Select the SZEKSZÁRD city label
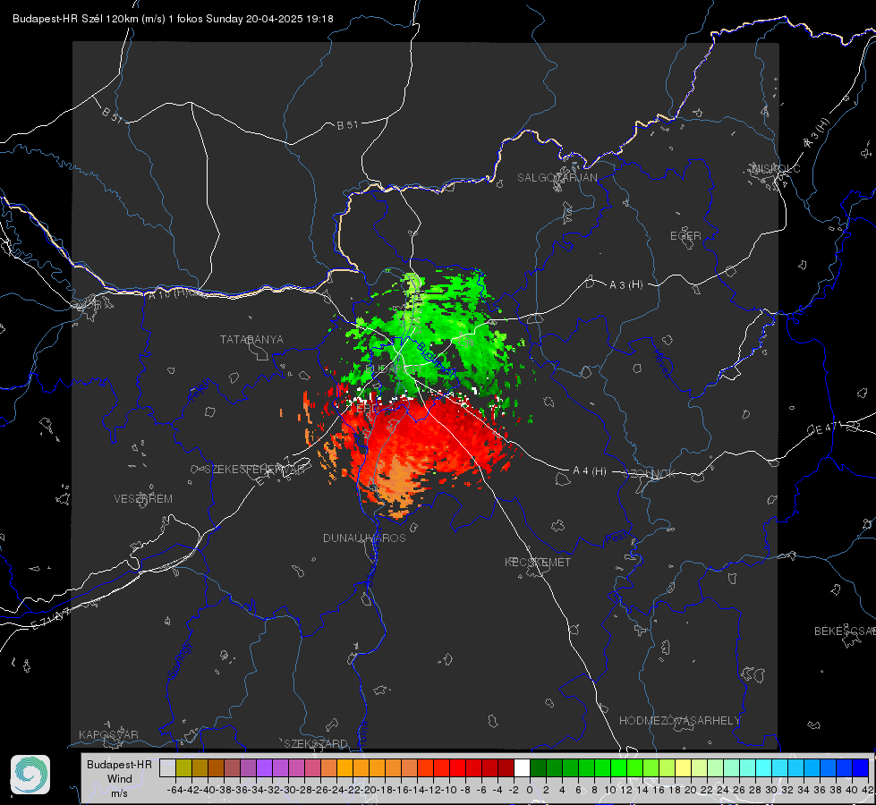Image resolution: width=876 pixels, height=805 pixels. click(316, 743)
